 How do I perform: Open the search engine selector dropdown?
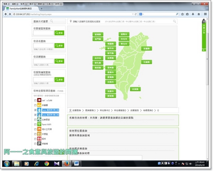coord(142,14)
